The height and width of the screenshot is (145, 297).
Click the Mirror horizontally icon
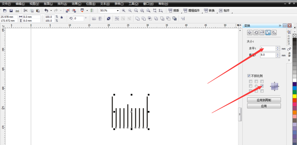94,18
